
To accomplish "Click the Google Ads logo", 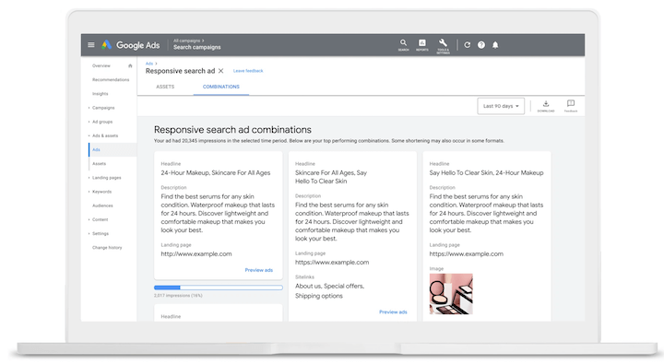I will [130, 45].
